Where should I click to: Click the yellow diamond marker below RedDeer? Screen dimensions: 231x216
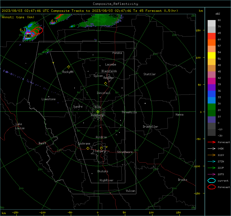(106, 83)
